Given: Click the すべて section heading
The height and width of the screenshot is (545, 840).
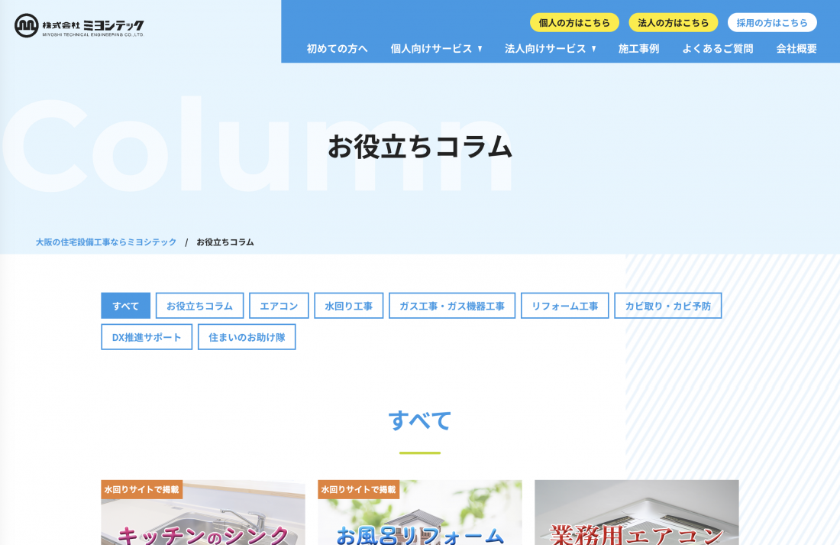Looking at the screenshot, I should point(420,420).
